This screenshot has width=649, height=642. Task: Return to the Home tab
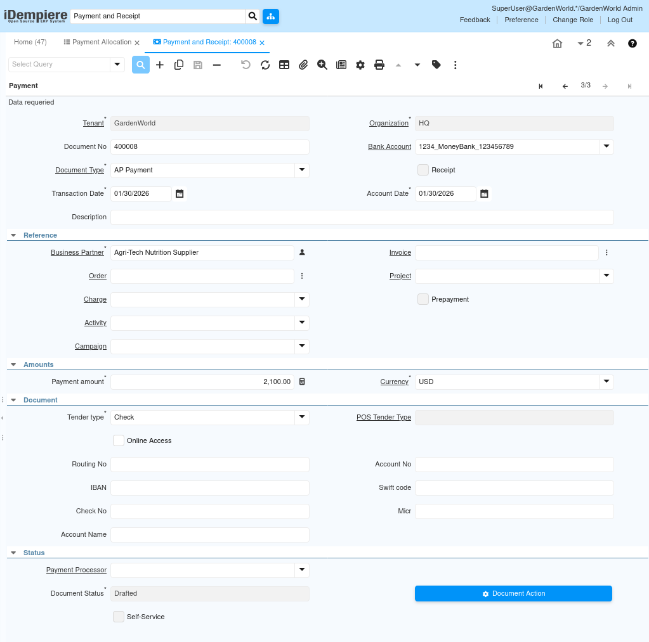coord(30,42)
